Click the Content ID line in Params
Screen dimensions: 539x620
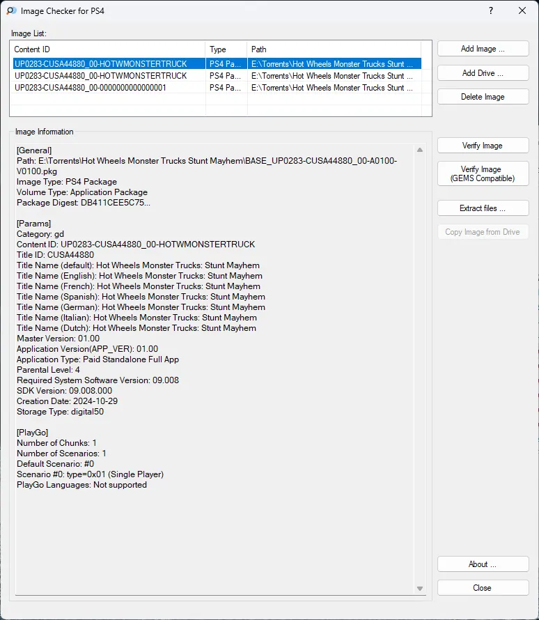point(136,244)
